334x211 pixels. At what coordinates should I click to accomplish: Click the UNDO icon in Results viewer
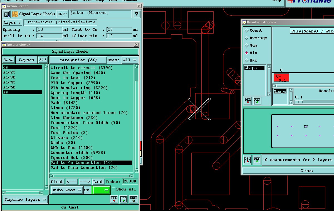[x=133, y=199]
